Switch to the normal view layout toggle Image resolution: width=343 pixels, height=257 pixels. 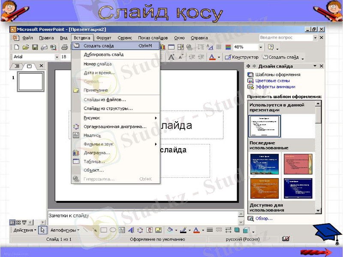(13, 222)
